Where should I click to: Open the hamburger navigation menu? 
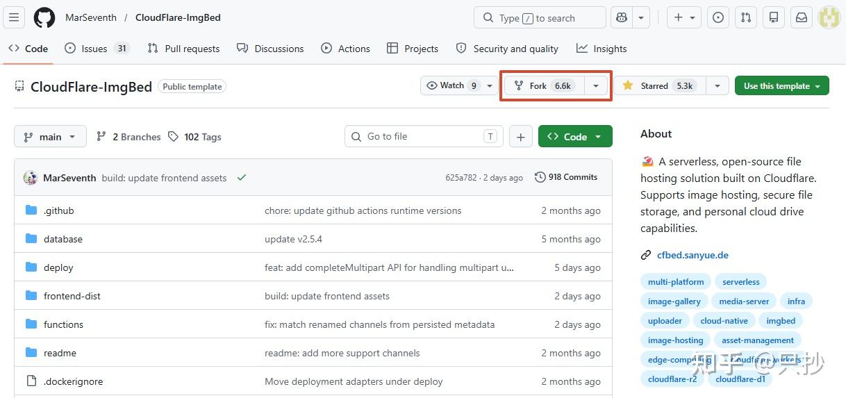pyautogui.click(x=14, y=17)
